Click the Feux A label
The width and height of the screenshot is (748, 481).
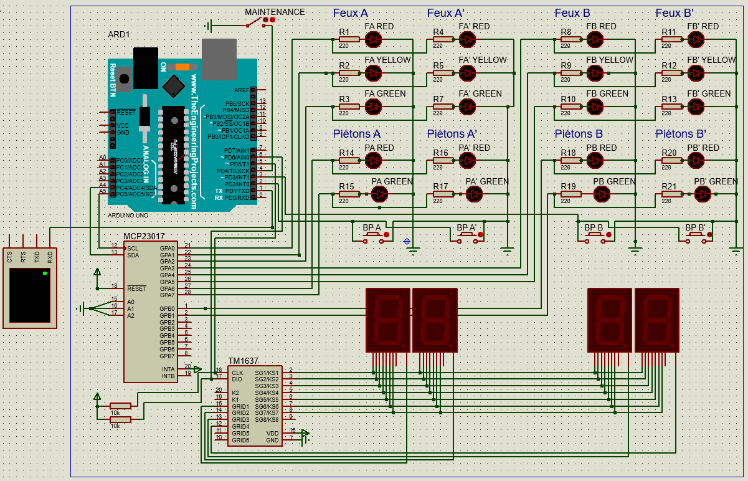point(351,12)
